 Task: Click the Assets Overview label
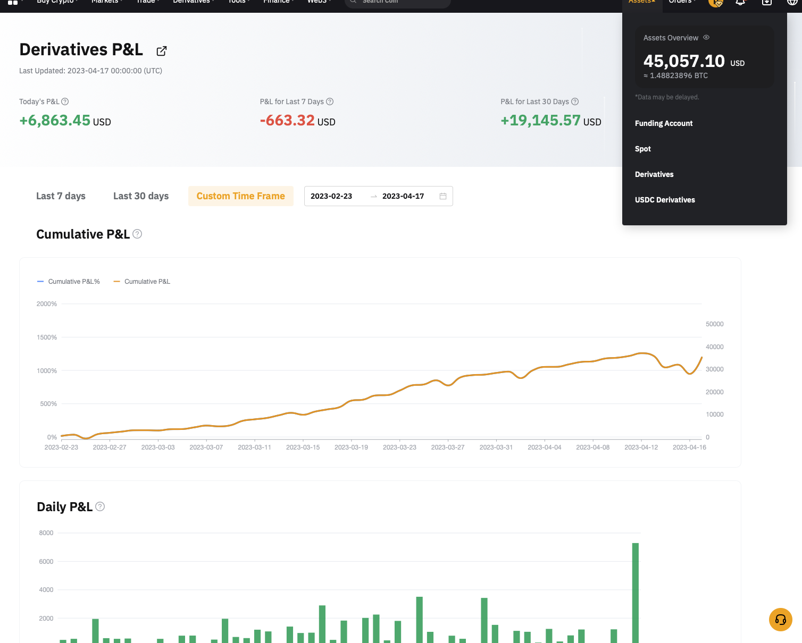pos(671,38)
